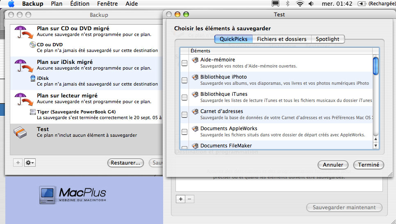This screenshot has height=224, width=396.
Task: Click the remove destination minus button
Action: [x=190, y=199]
